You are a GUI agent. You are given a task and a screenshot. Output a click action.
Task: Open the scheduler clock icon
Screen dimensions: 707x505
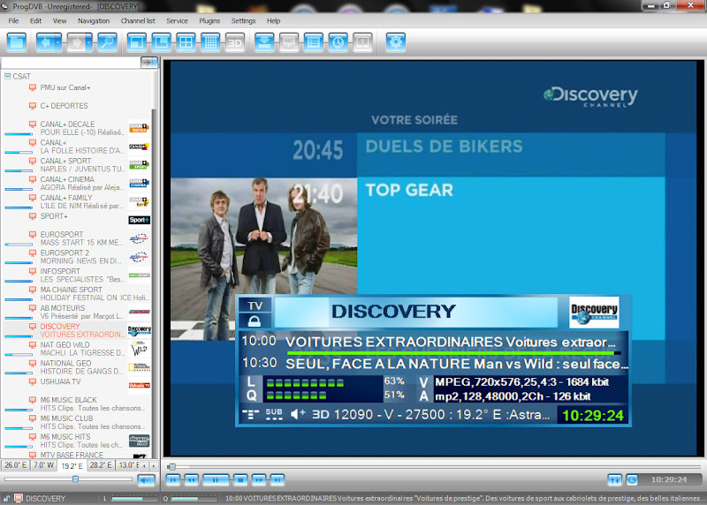[x=338, y=42]
